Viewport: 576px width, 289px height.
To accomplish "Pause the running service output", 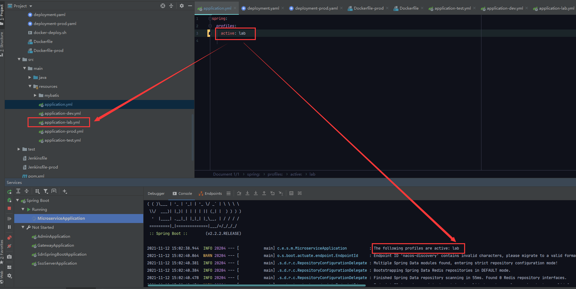I will [x=9, y=227].
